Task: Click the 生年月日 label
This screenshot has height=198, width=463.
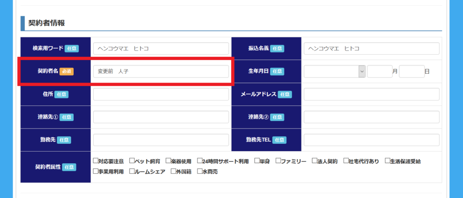Action: (x=259, y=71)
